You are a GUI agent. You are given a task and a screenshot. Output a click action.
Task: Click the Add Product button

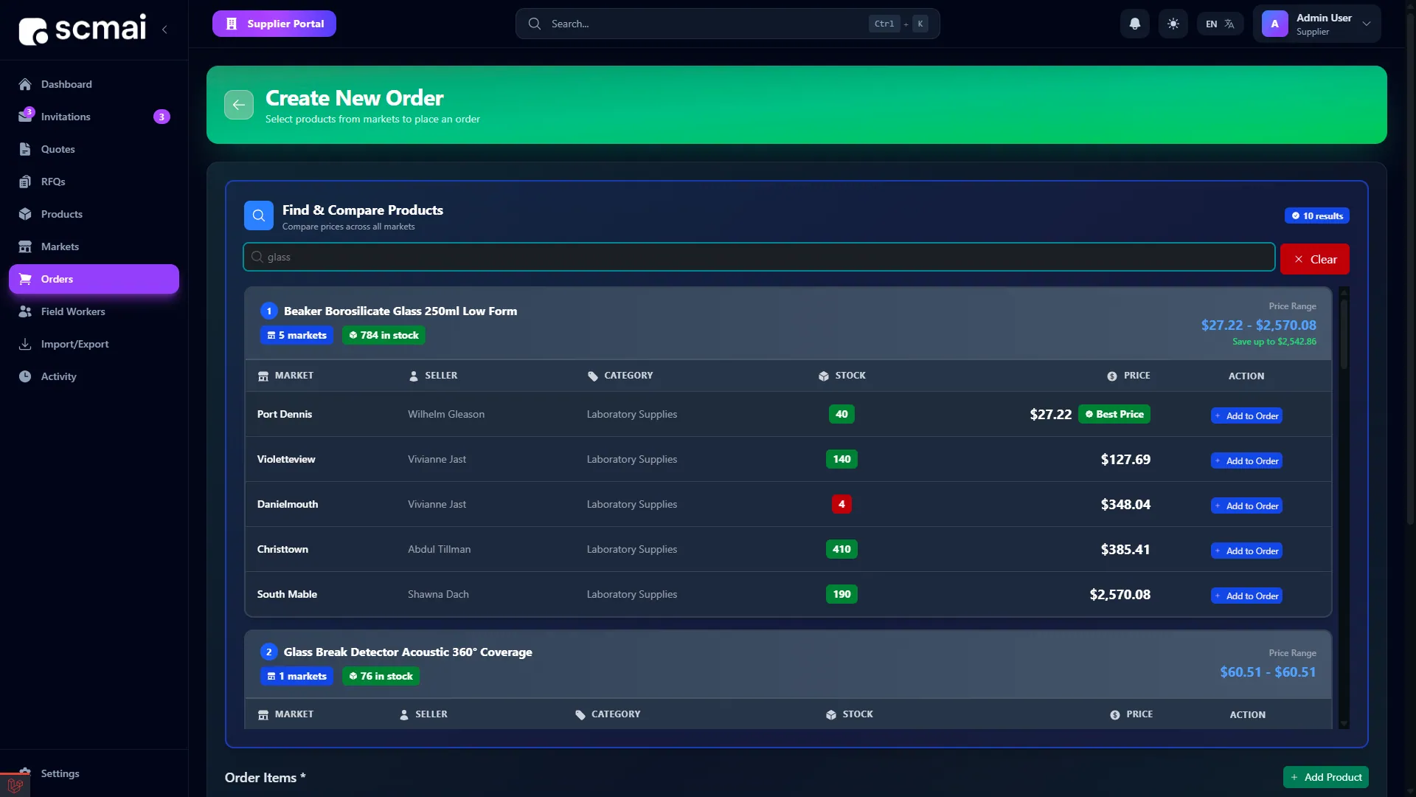coord(1326,777)
